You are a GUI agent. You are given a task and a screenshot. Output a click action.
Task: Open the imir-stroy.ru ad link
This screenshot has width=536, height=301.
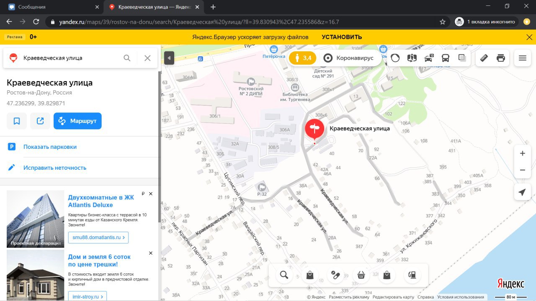[x=88, y=297]
